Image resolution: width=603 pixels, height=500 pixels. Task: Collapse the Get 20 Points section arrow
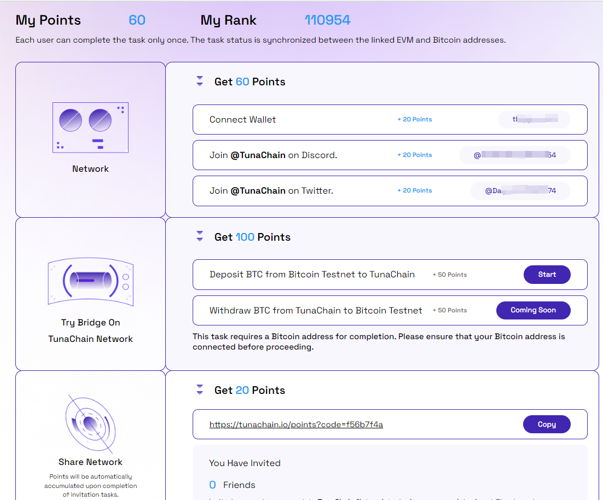click(200, 389)
